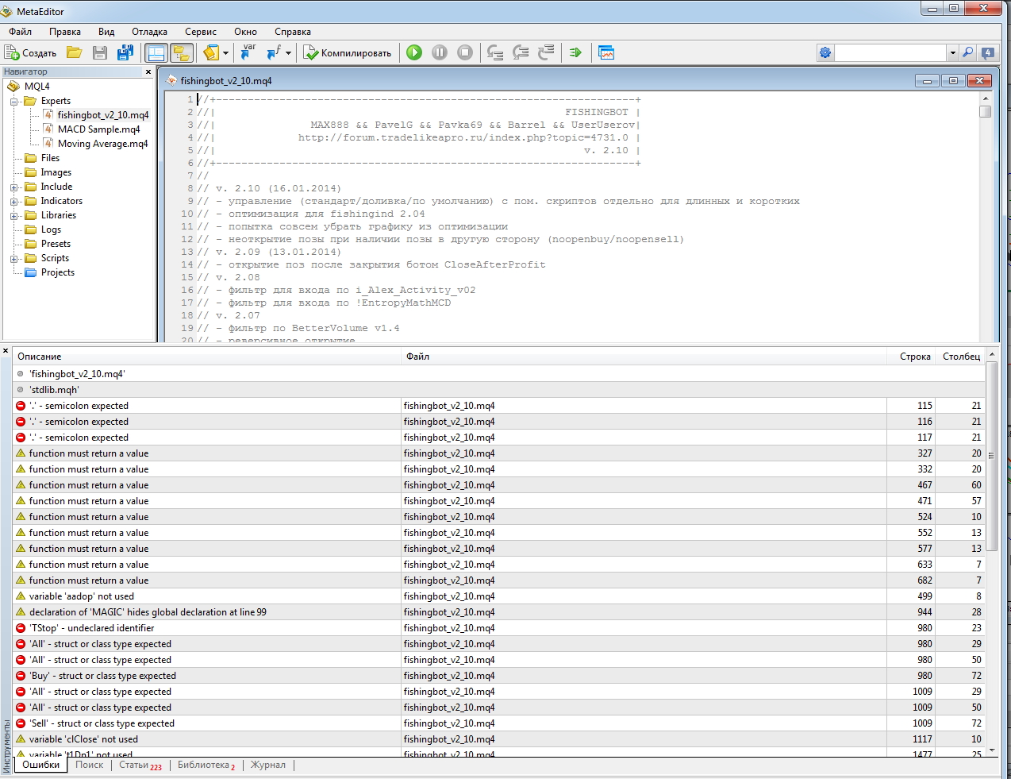
Task: Save the file with the single floppy icon
Action: coord(100,53)
